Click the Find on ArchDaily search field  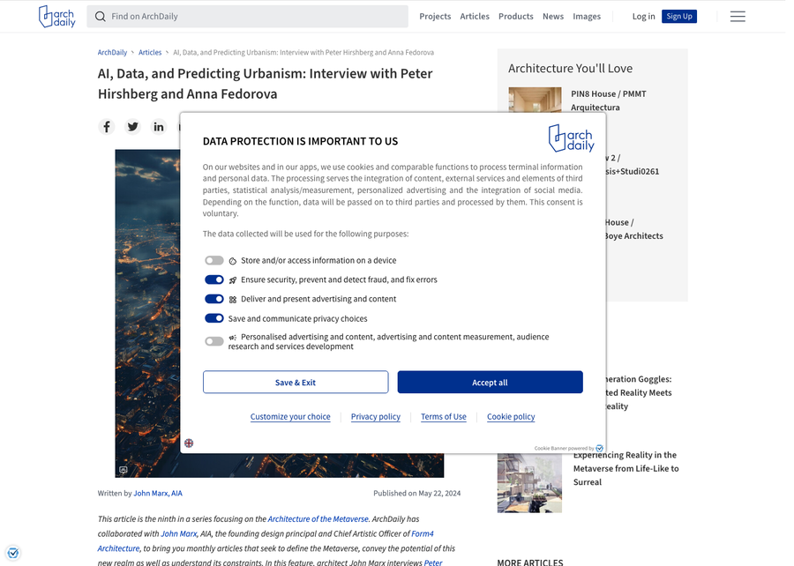click(248, 16)
